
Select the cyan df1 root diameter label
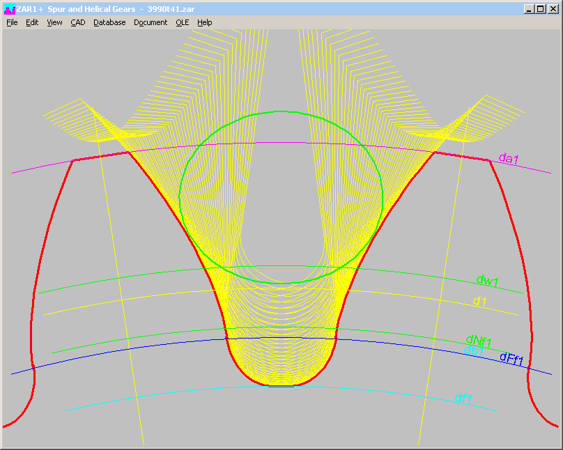coord(463,398)
